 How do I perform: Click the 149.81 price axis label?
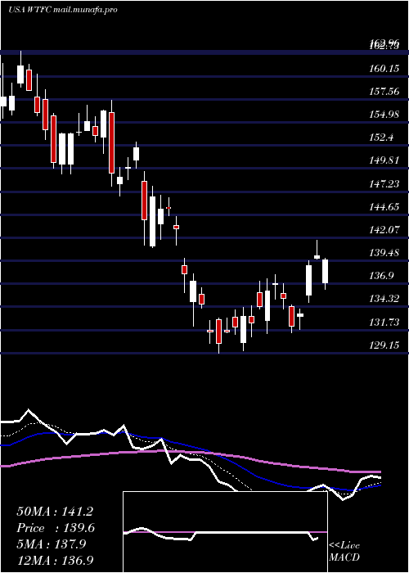383,160
